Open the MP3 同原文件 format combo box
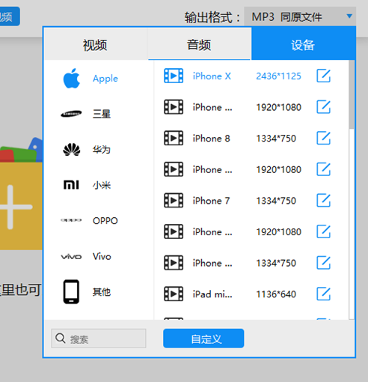368x382 pixels. pyautogui.click(x=300, y=16)
